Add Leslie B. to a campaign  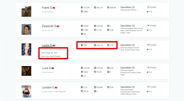click(x=152, y=45)
